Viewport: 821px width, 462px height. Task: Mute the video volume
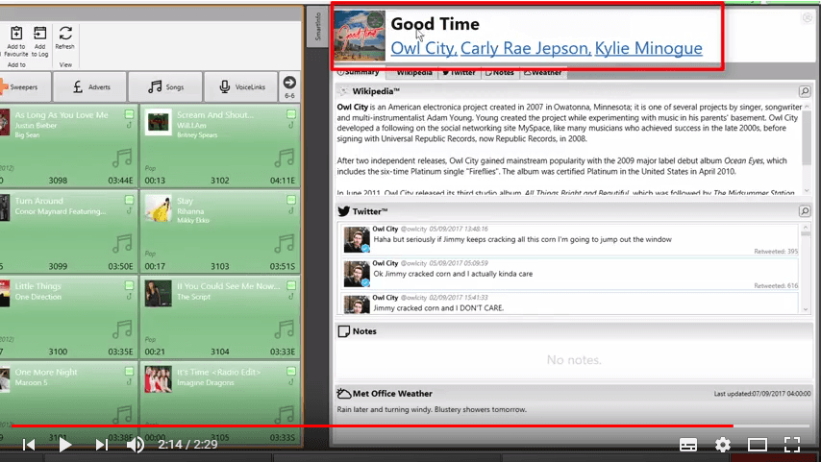(136, 445)
